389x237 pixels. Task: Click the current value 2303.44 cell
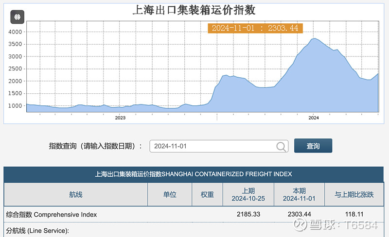pos(299,214)
